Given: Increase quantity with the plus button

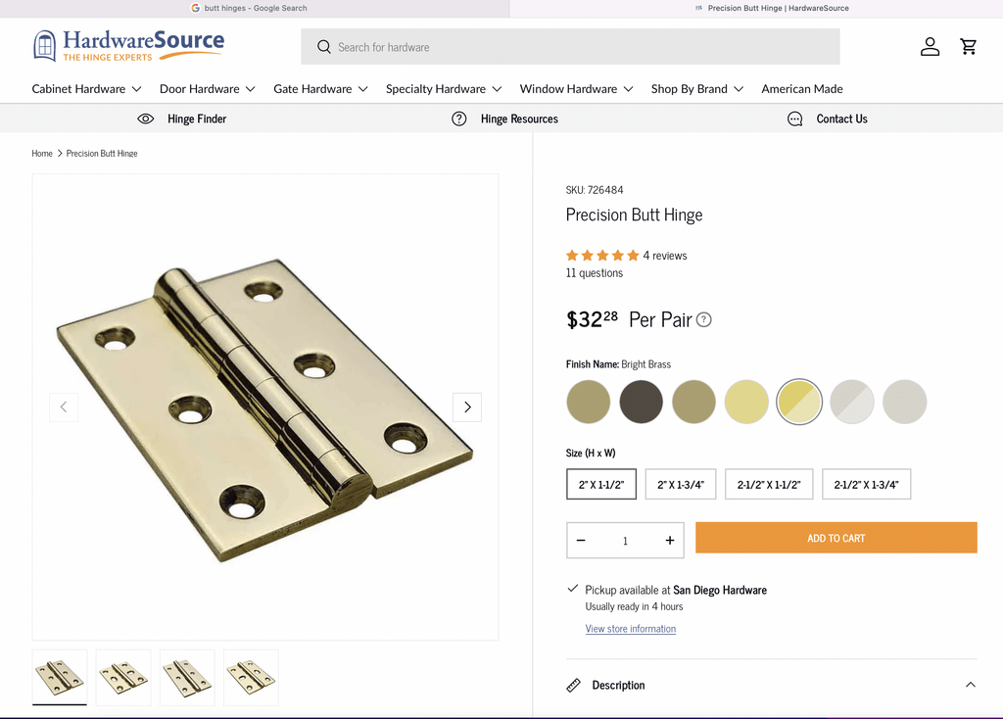Looking at the screenshot, I should click(x=670, y=541).
